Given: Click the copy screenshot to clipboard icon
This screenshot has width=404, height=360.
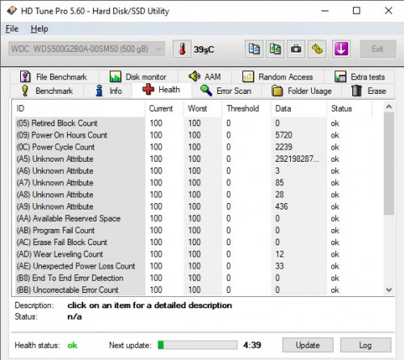Looking at the screenshot, I should [x=275, y=49].
